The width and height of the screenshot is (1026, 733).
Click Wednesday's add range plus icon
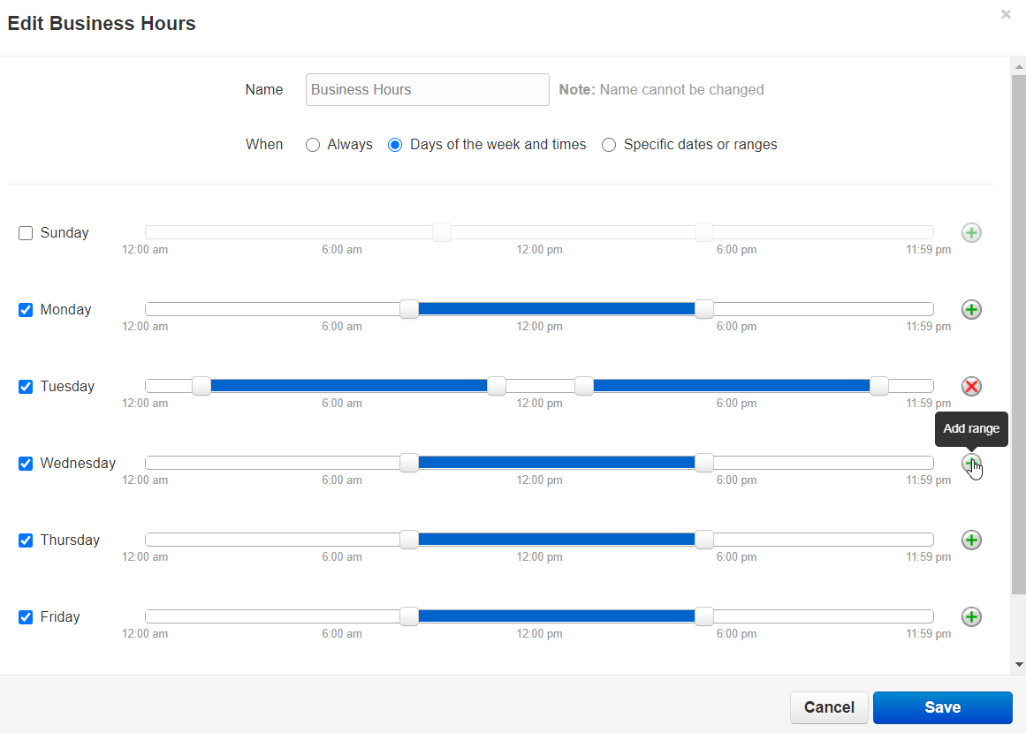[971, 463]
